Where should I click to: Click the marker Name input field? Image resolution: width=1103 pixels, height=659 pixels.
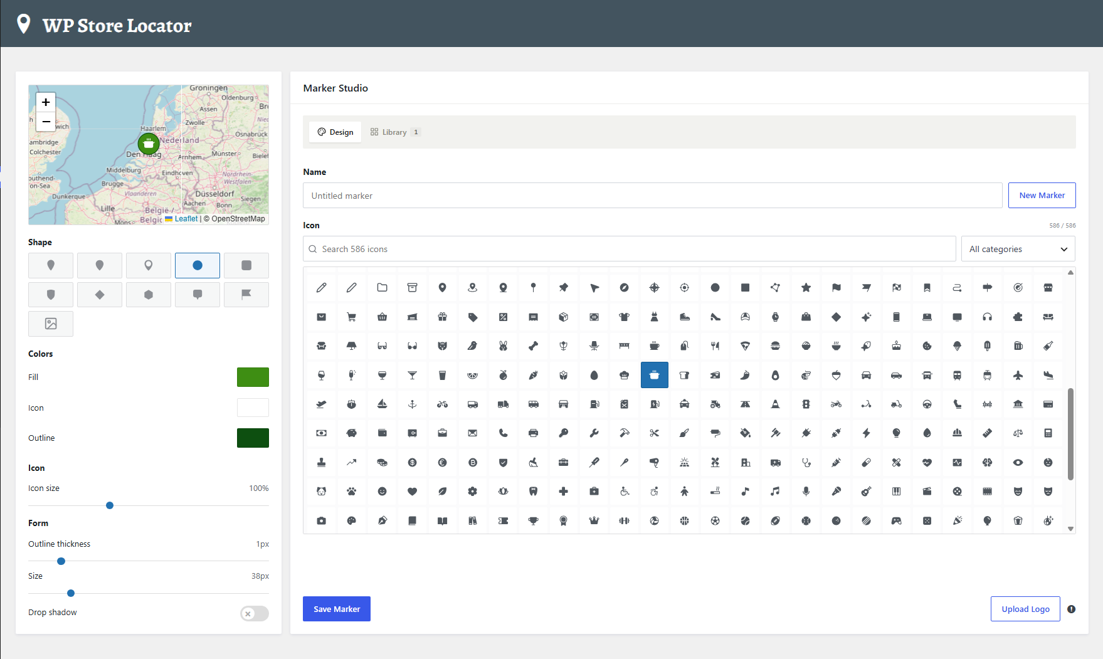pos(652,196)
